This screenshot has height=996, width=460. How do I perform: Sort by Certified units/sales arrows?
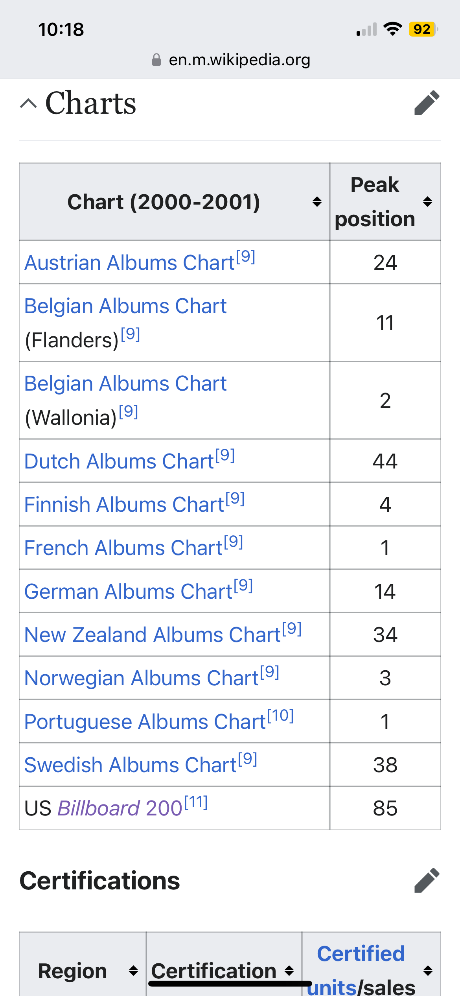pyautogui.click(x=428, y=971)
